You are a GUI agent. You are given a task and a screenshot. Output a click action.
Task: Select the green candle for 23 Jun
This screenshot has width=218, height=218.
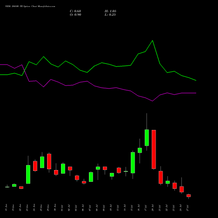28,174
